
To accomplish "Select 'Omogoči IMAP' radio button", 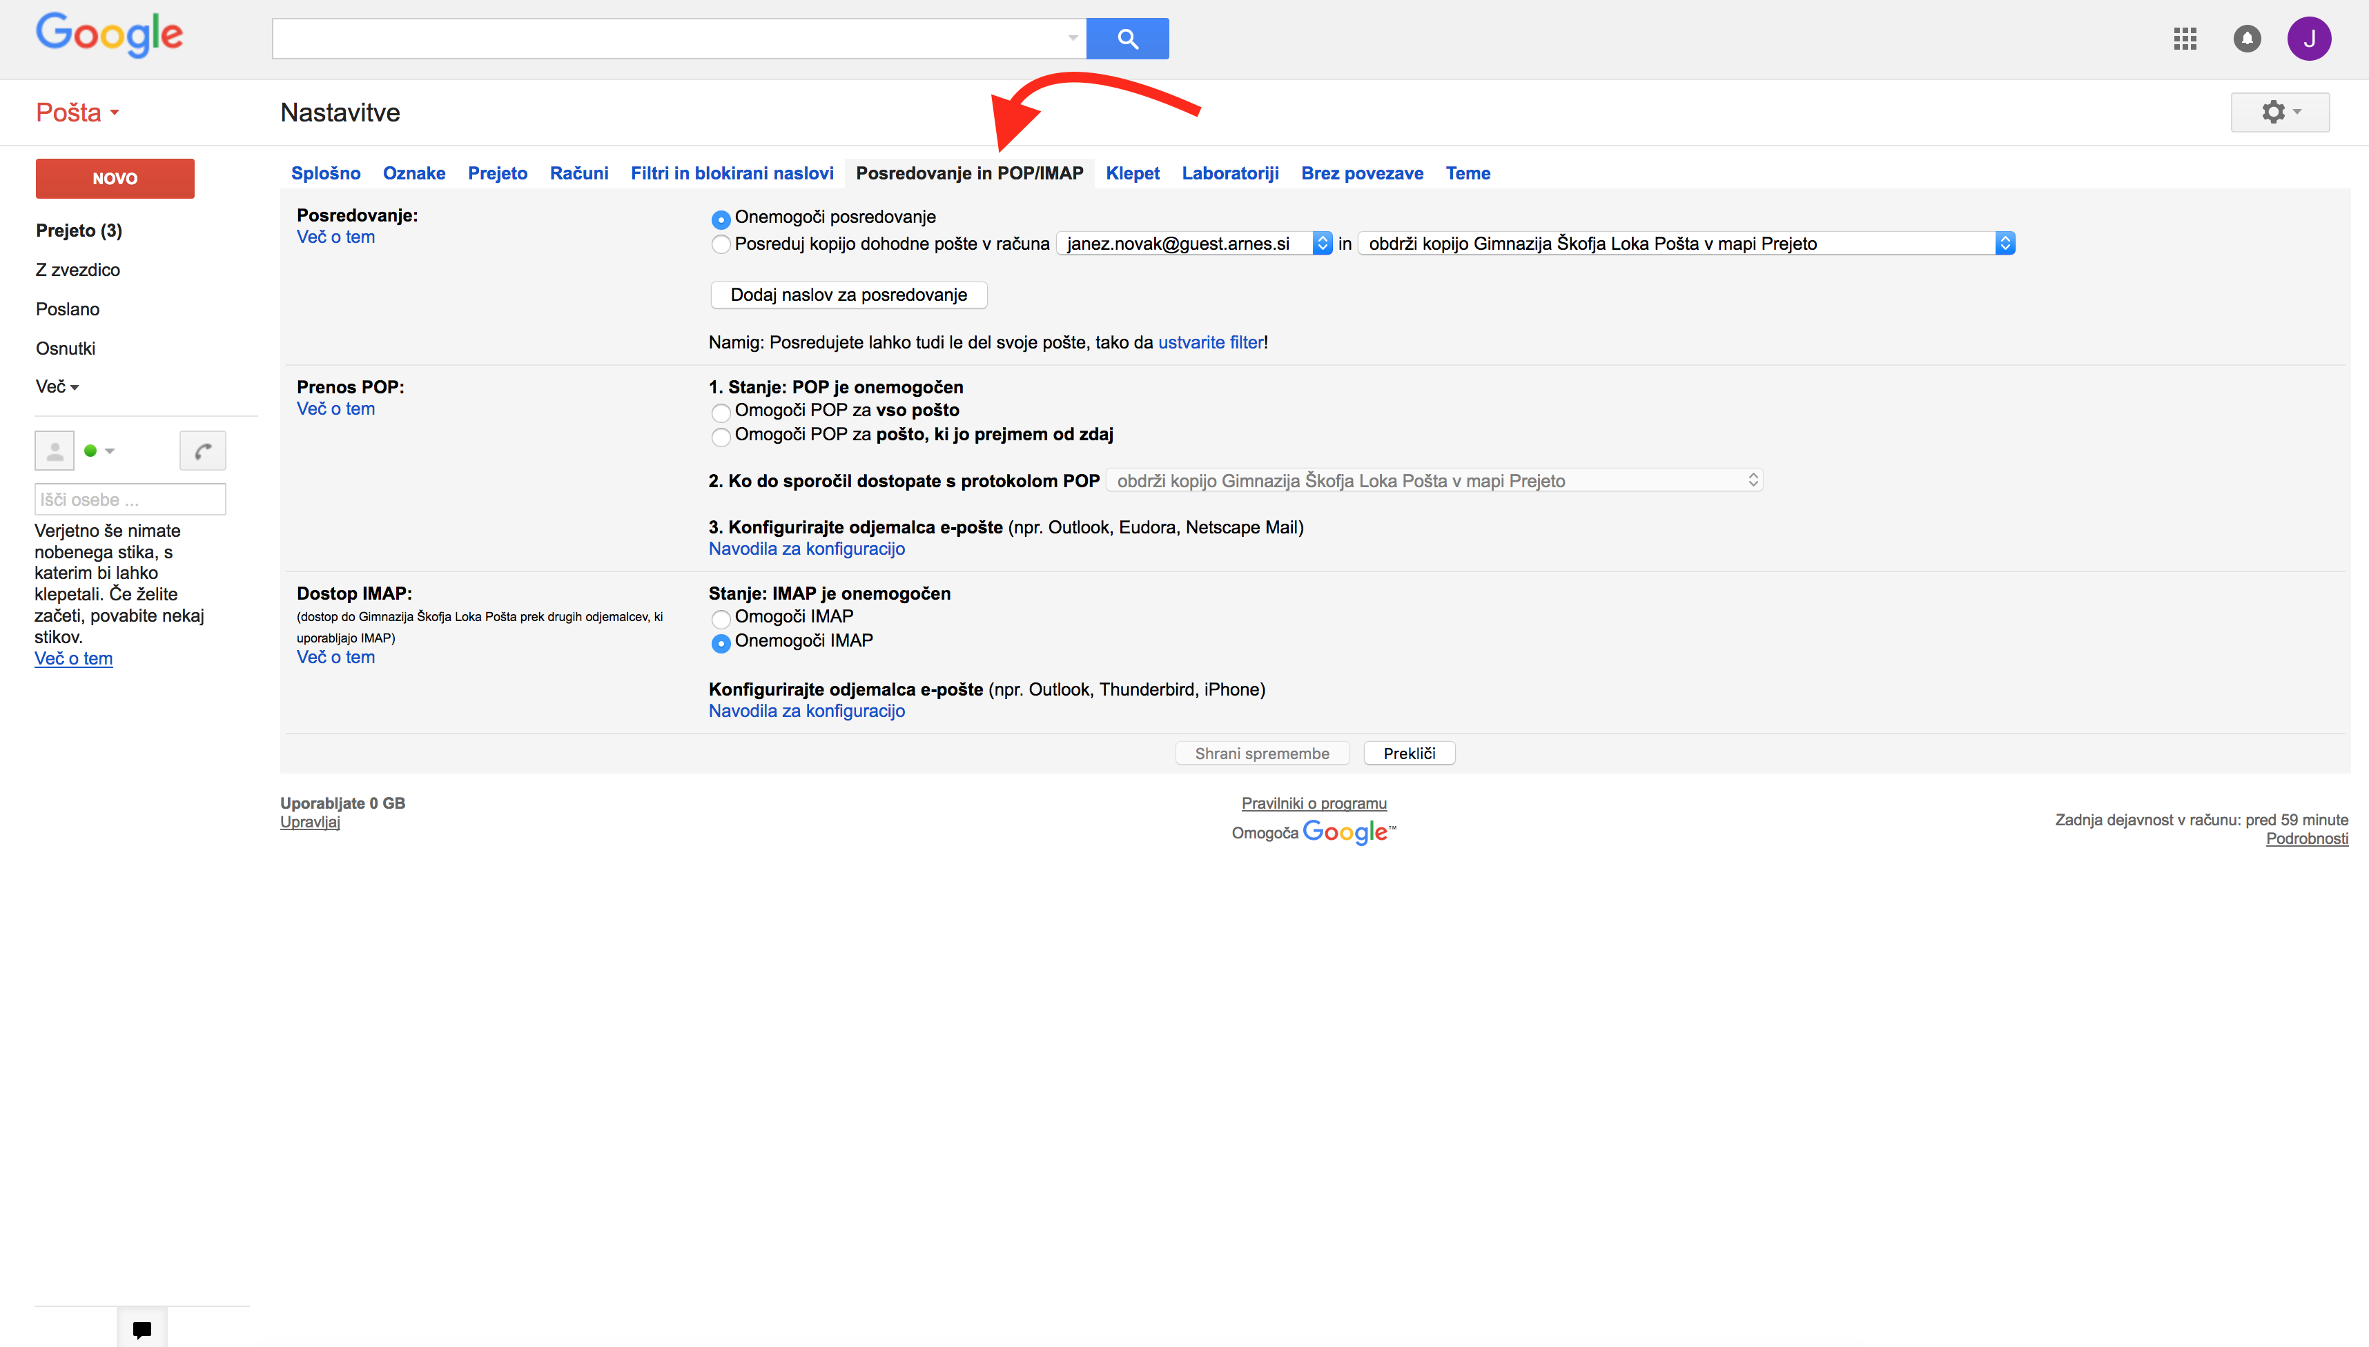I will point(721,618).
